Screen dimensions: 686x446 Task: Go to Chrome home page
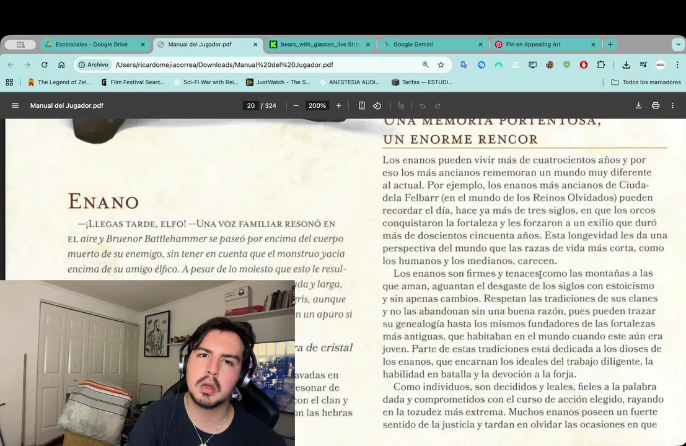(x=61, y=64)
